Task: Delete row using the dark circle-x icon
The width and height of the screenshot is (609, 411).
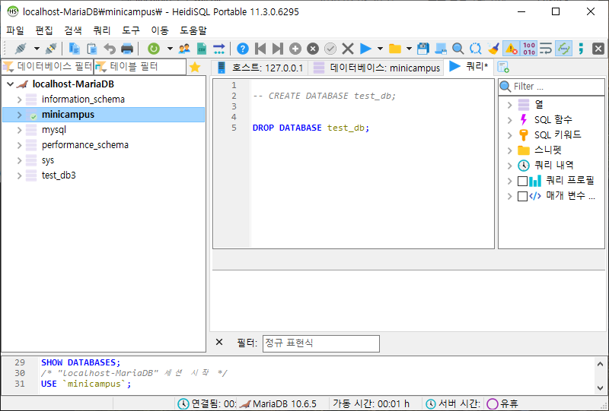Action: [x=313, y=49]
